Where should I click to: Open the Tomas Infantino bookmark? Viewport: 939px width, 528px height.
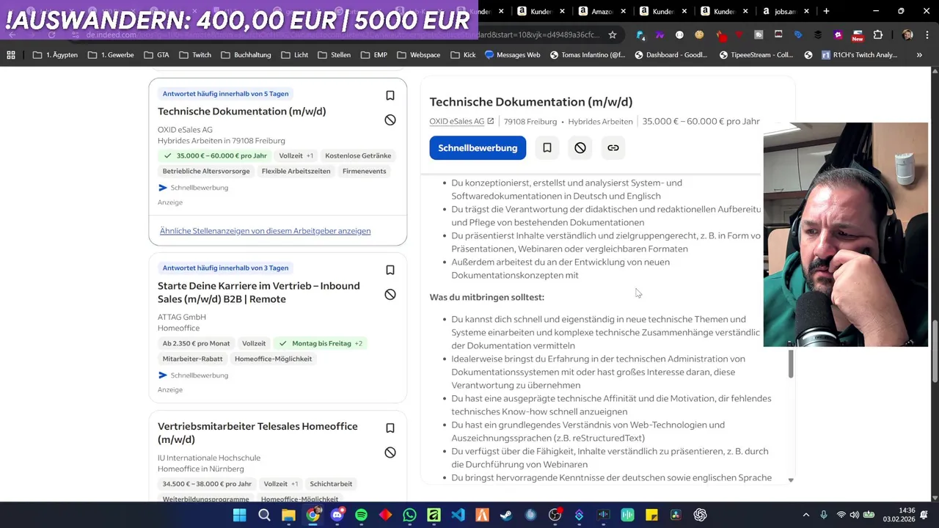[587, 55]
